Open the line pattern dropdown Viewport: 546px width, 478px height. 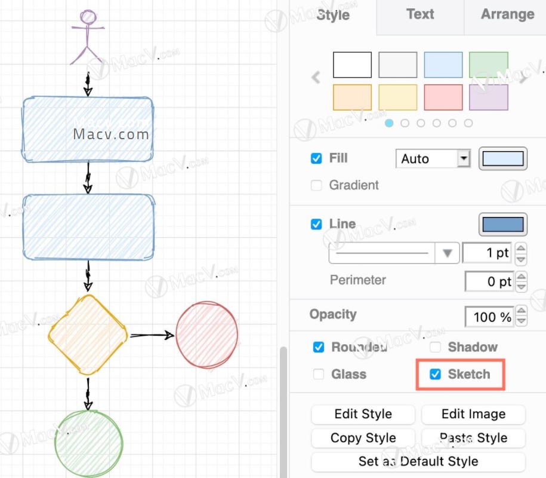(x=394, y=253)
